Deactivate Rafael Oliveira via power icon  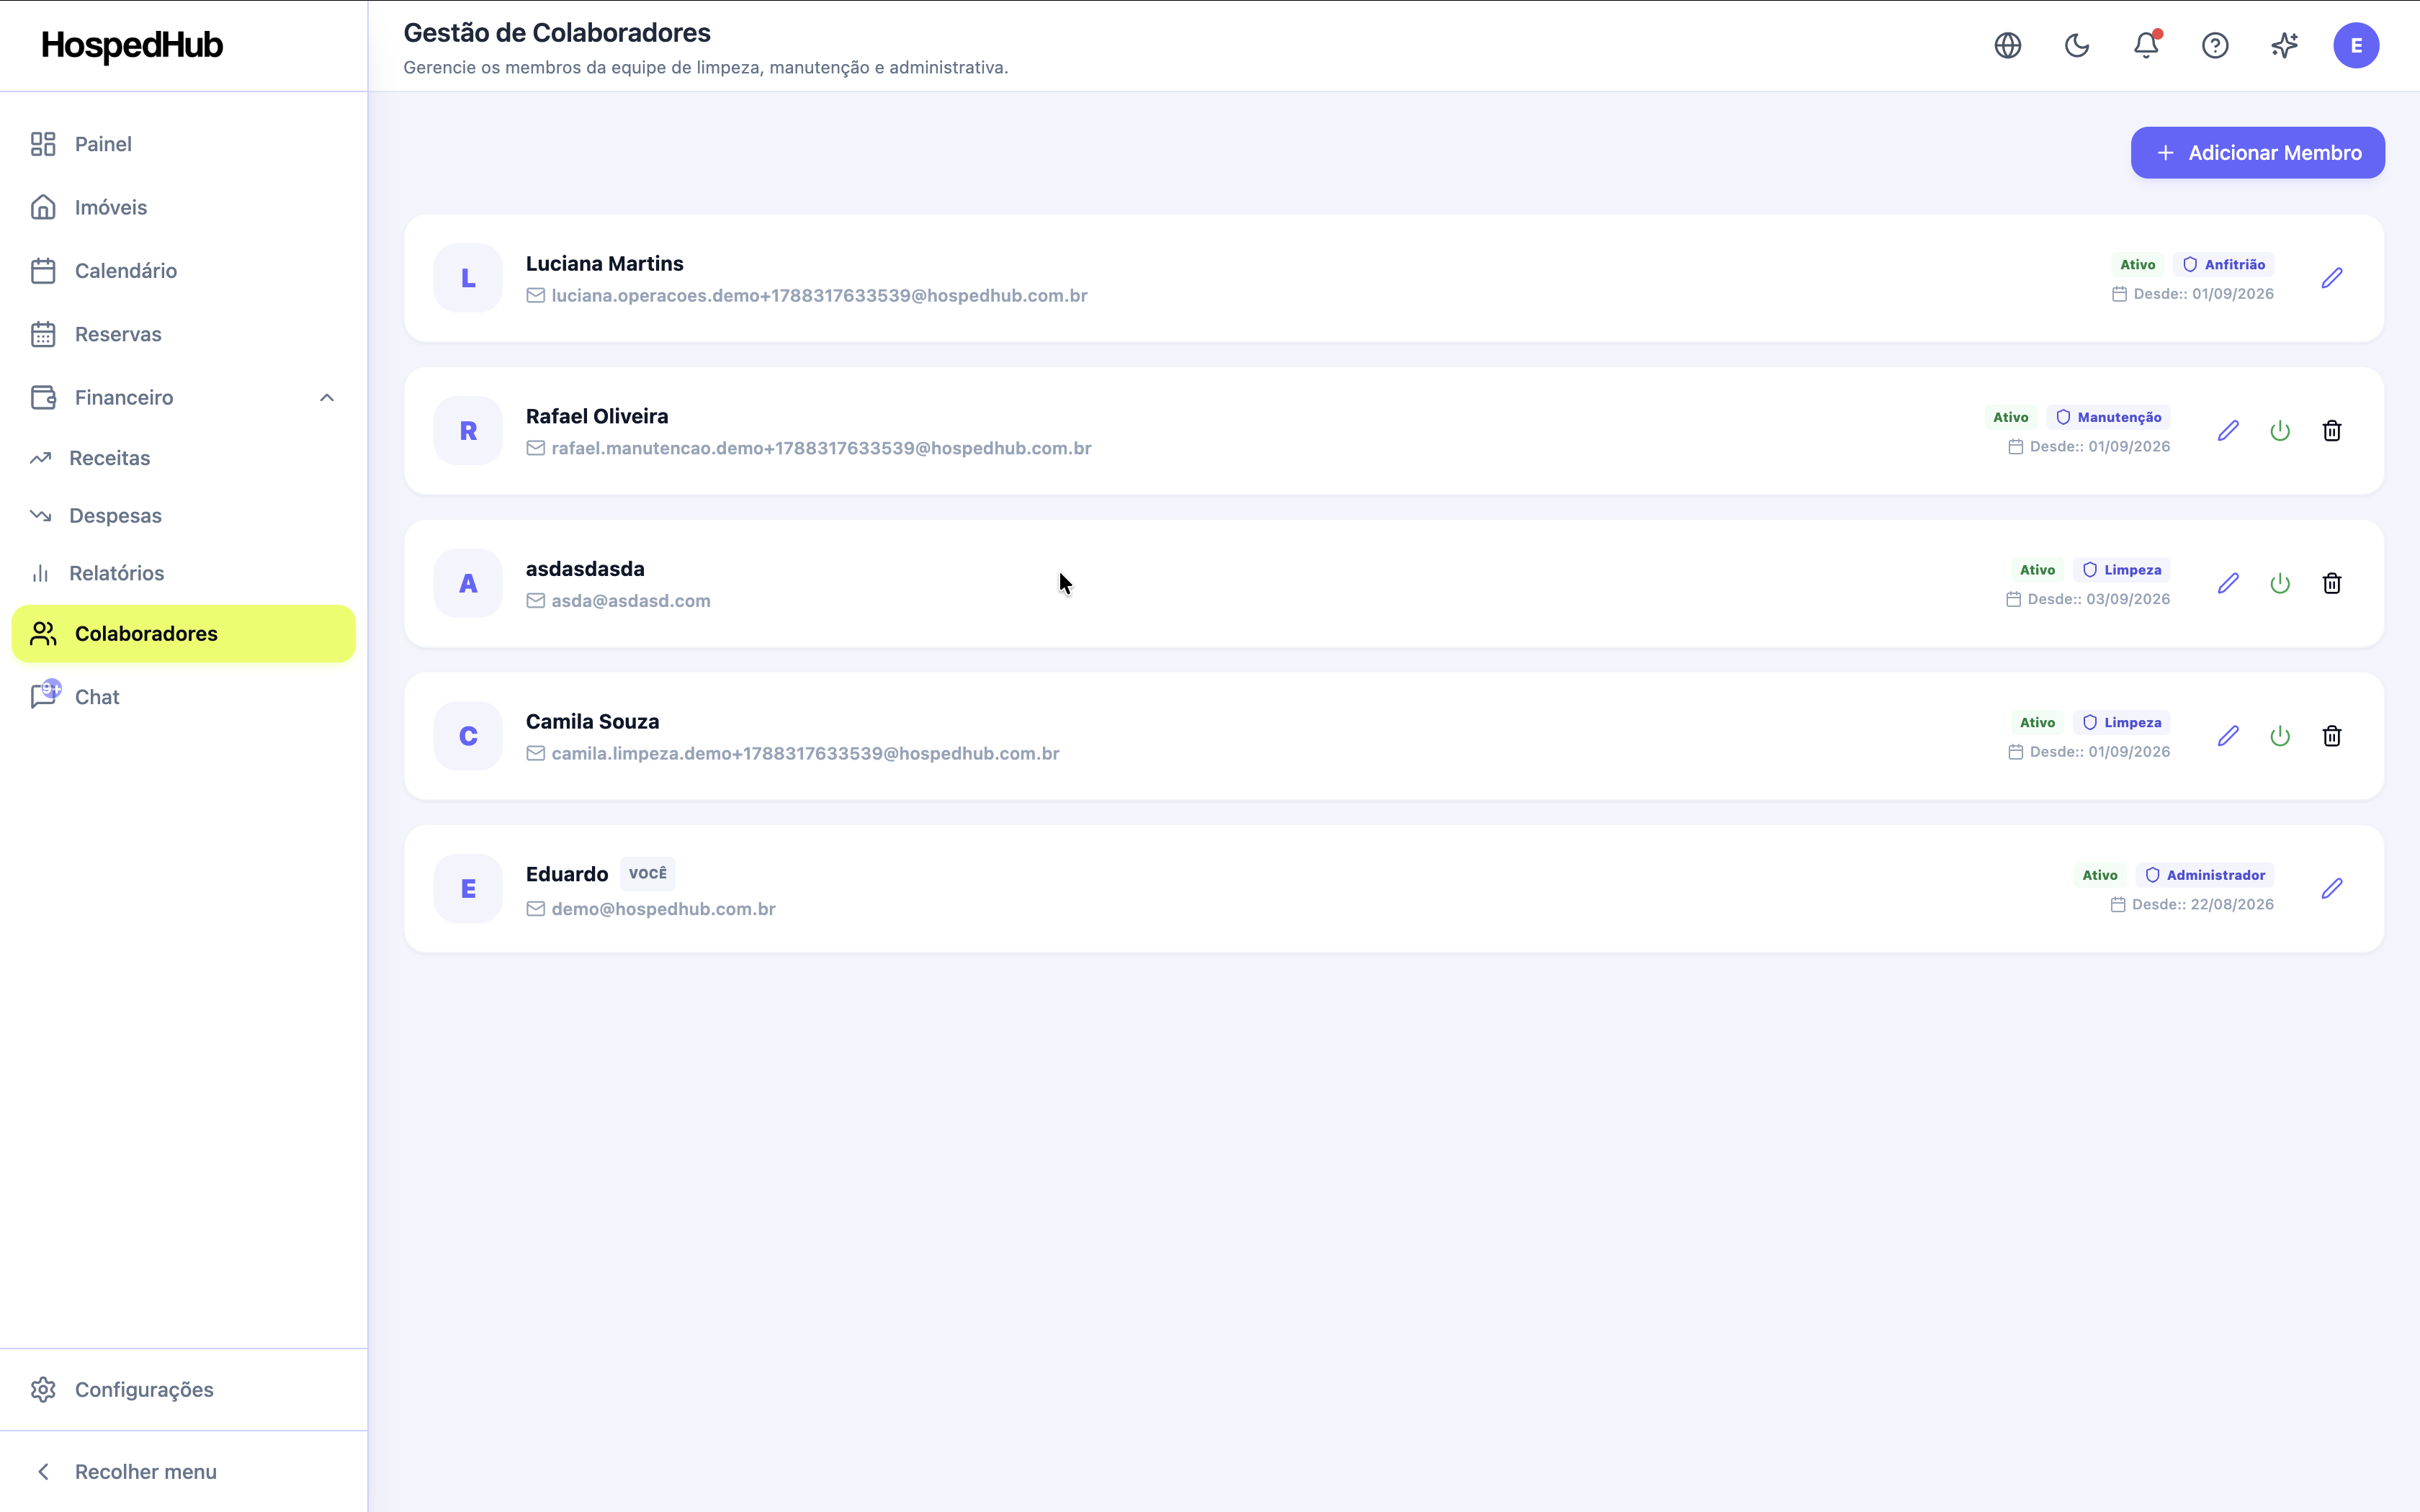pos(2280,431)
